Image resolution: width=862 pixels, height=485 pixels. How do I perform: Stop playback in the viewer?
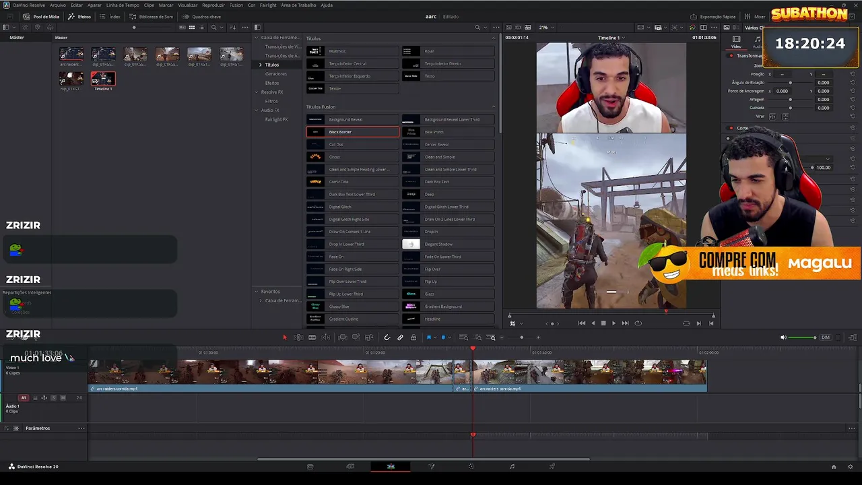tap(603, 323)
